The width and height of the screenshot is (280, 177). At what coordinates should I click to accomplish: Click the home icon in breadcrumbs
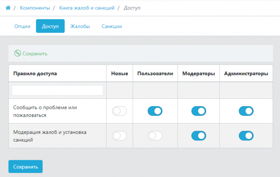tap(8, 8)
